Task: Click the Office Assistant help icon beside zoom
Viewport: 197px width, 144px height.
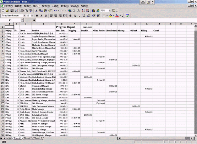Action: coord(114,11)
